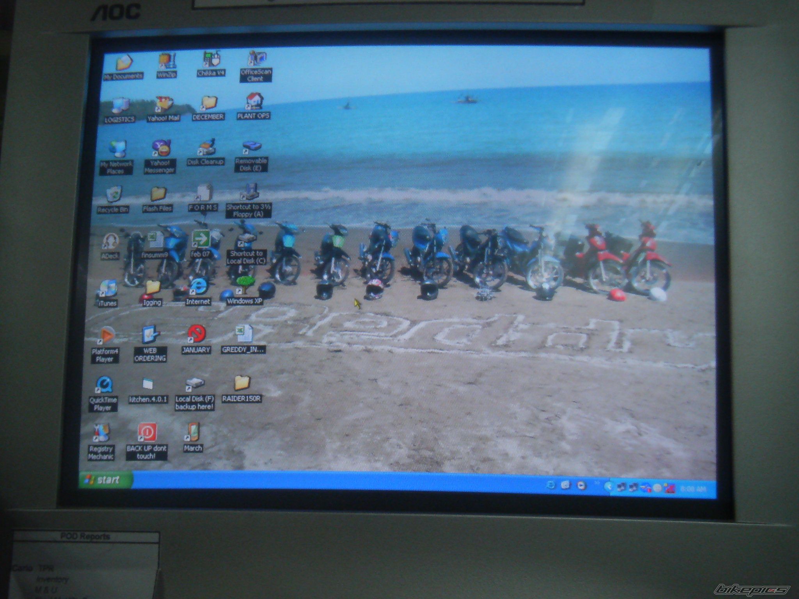Open the Internet Explorer desktop icon
This screenshot has height=599, width=799.
click(x=198, y=287)
